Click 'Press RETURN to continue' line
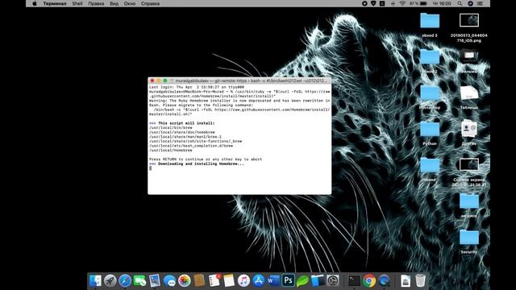 tap(206, 159)
